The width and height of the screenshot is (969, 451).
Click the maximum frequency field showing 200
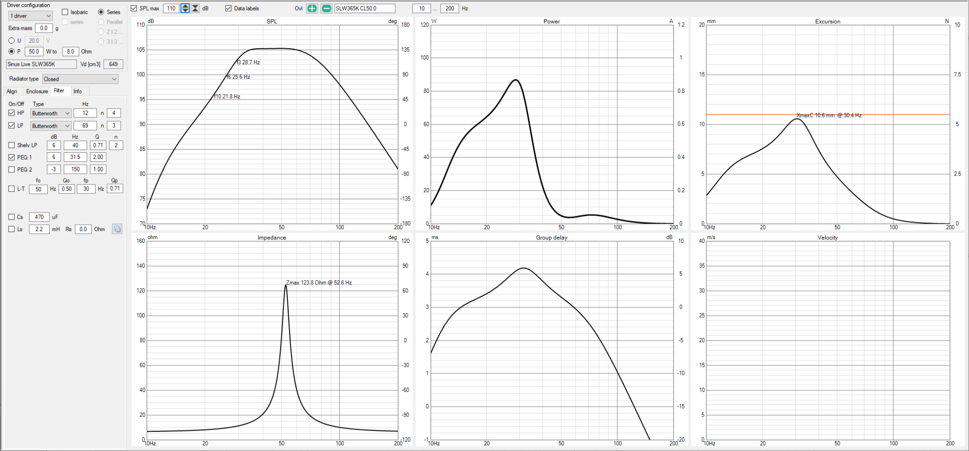449,9
